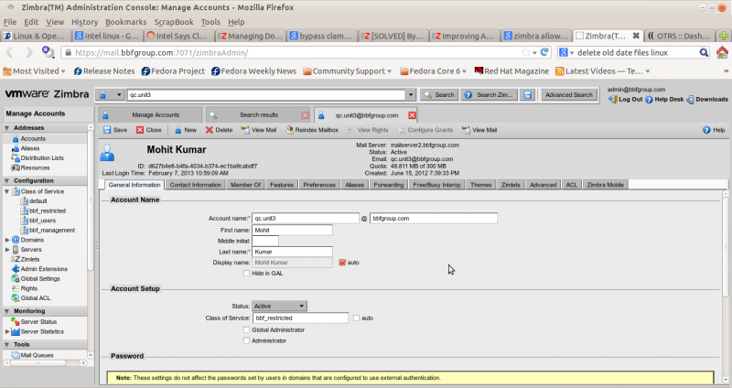The height and width of the screenshot is (388, 732).
Task: Switch to the Forwarding tab
Action: (388, 185)
